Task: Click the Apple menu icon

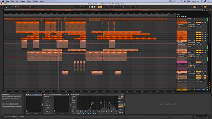Action: click(3, 1)
